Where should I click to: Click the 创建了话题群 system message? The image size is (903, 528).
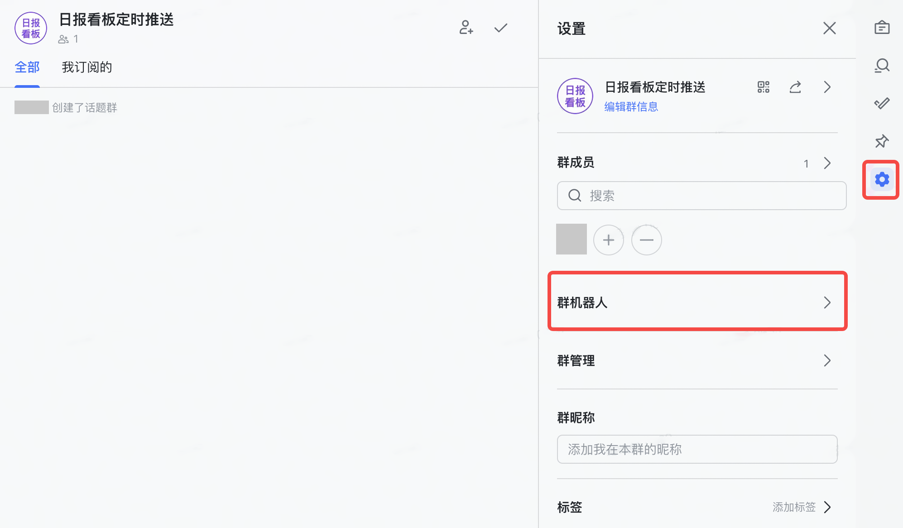click(85, 107)
